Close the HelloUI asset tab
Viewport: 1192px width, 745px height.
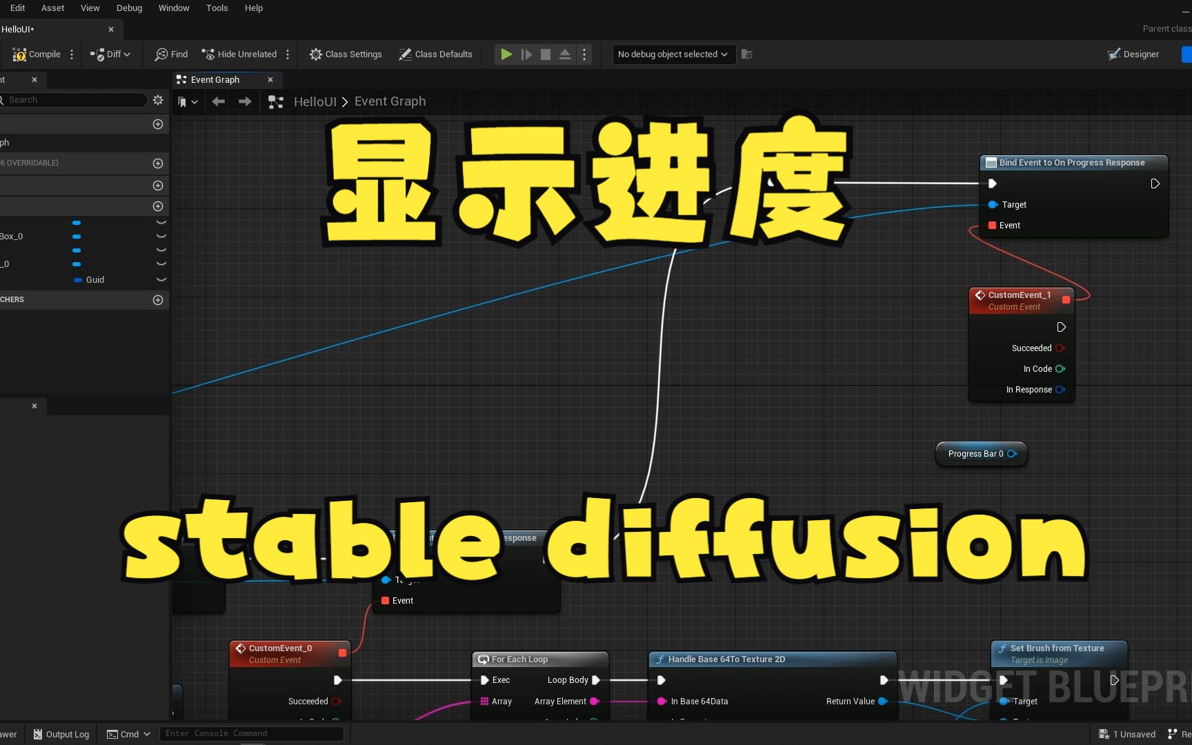coord(111,30)
